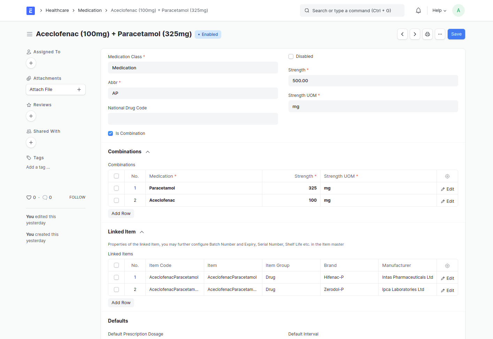Viewport: 493px width, 339px height.
Task: Click plus icon in Attach File
Action: coord(79,90)
